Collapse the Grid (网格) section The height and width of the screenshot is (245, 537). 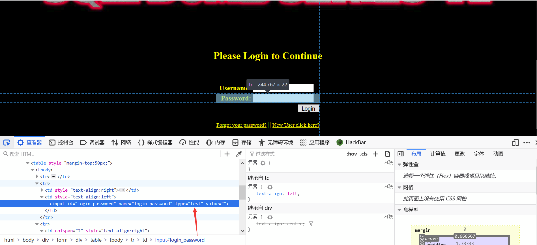point(399,187)
